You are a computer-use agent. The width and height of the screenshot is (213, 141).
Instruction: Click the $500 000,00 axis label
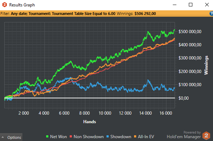pos(190,32)
